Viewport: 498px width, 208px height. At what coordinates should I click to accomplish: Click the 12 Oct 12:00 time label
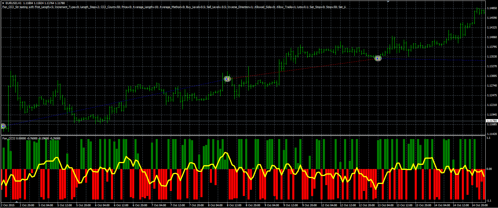(348, 205)
